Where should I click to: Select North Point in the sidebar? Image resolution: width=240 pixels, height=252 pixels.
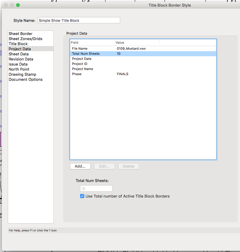[x=19, y=69]
